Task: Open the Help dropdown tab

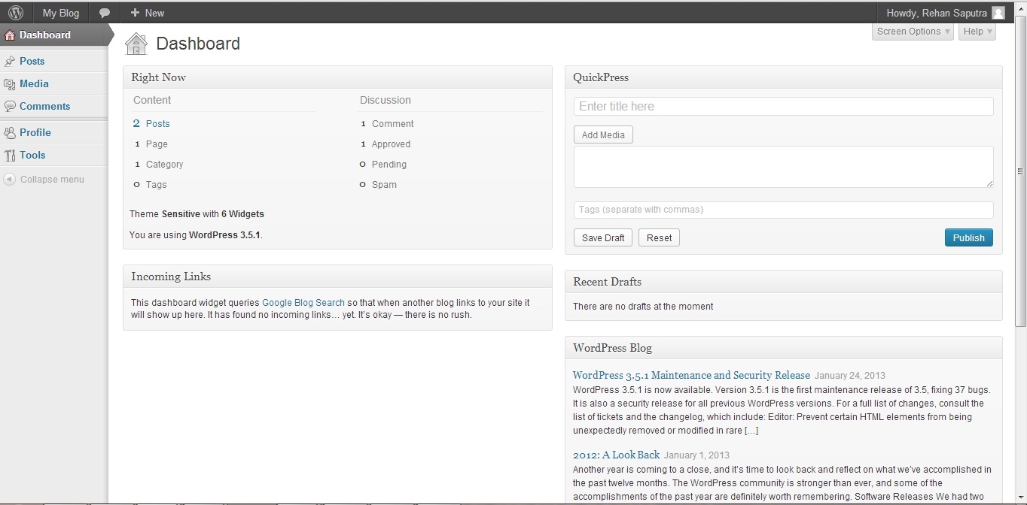Action: coord(977,32)
